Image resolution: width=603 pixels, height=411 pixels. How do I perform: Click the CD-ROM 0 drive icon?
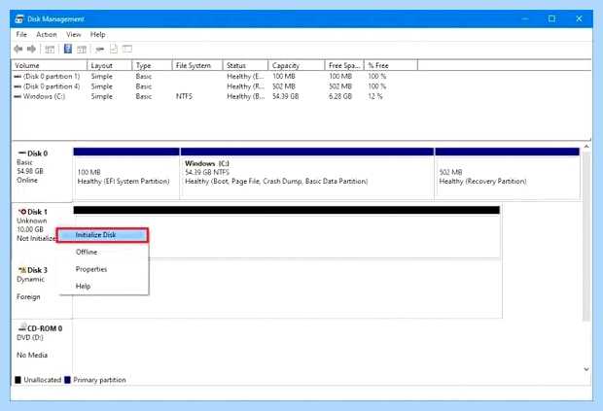pos(22,327)
